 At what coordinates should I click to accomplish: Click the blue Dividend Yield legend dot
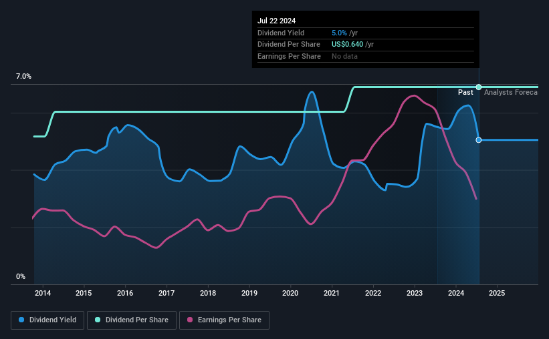coord(21,320)
